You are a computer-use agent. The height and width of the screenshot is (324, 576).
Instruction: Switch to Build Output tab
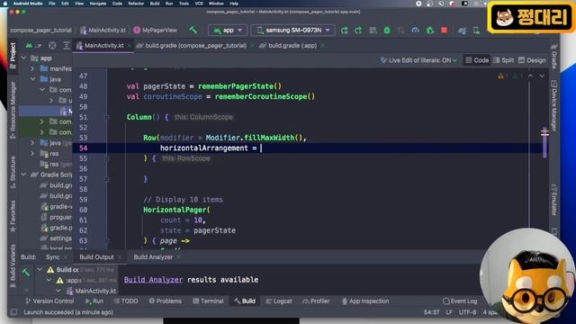tap(96, 256)
